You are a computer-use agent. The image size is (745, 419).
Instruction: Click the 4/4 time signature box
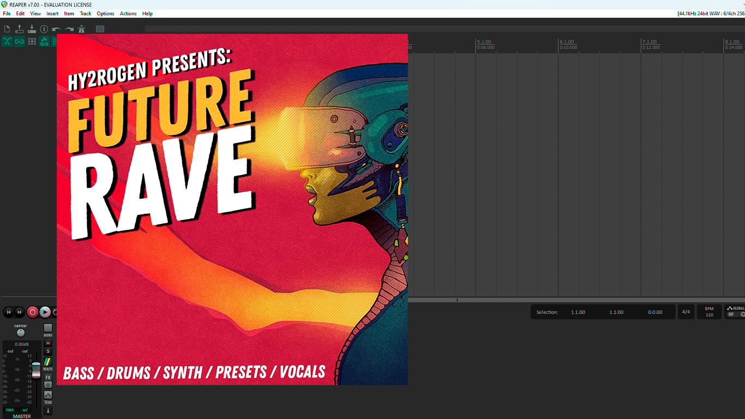point(686,312)
